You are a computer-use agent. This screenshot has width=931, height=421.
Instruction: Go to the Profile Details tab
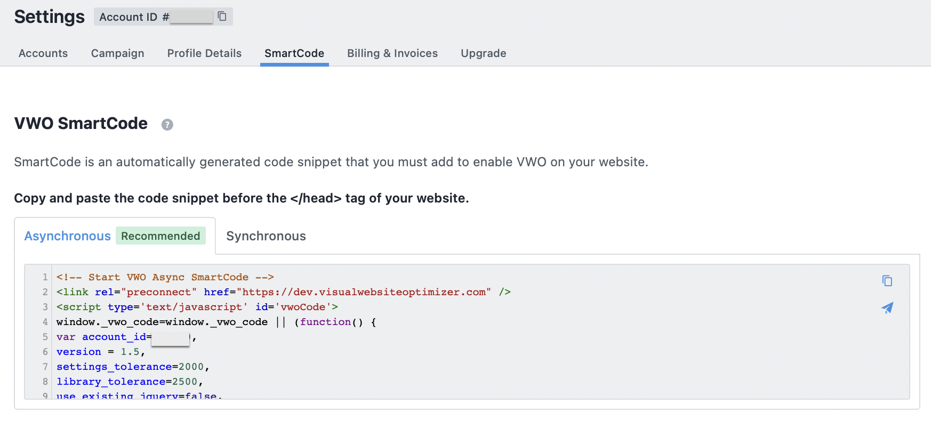click(204, 53)
